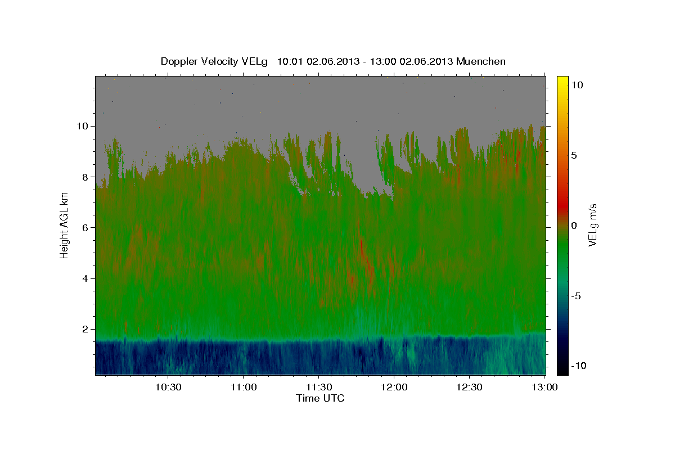Image resolution: width=675 pixels, height=450 pixels.
Task: Click the 11:30 time tick label
Action: click(x=318, y=388)
